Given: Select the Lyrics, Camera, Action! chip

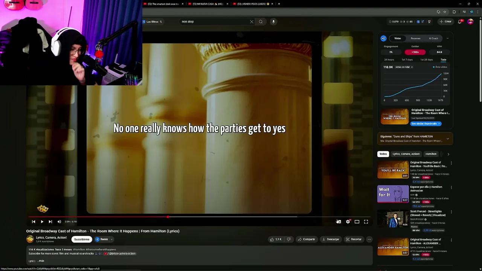Looking at the screenshot, I should pos(406,154).
